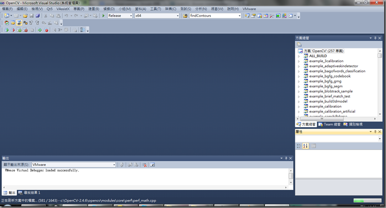Click the parsing progress bar in status bar
386x208 pixels.
(367, 201)
